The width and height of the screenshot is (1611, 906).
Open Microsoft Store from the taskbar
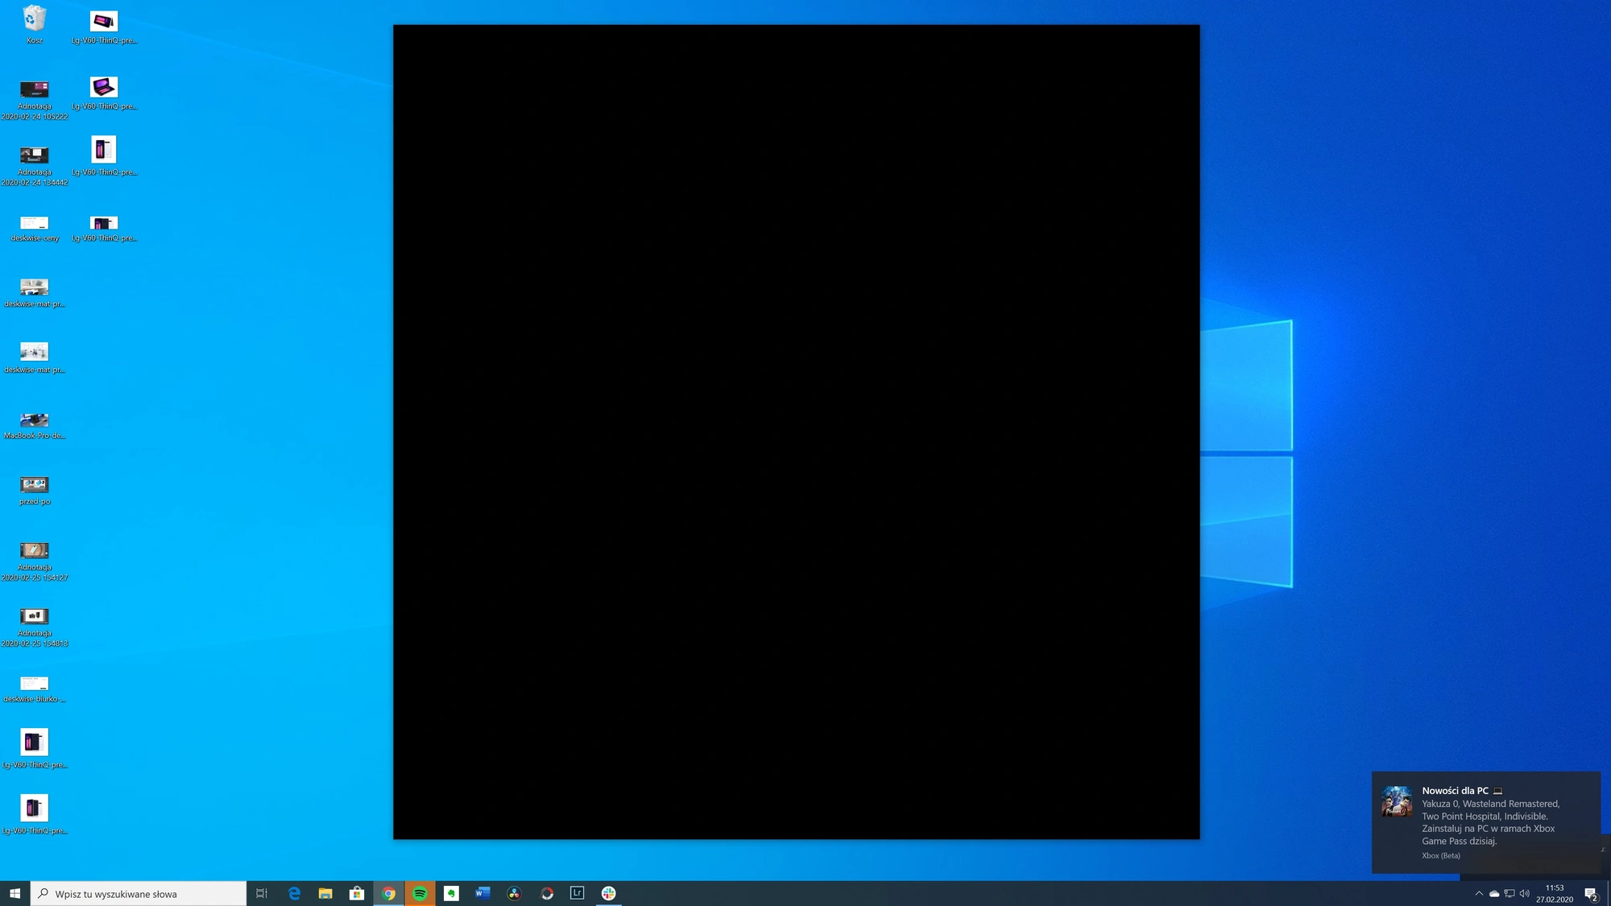pyautogui.click(x=357, y=893)
